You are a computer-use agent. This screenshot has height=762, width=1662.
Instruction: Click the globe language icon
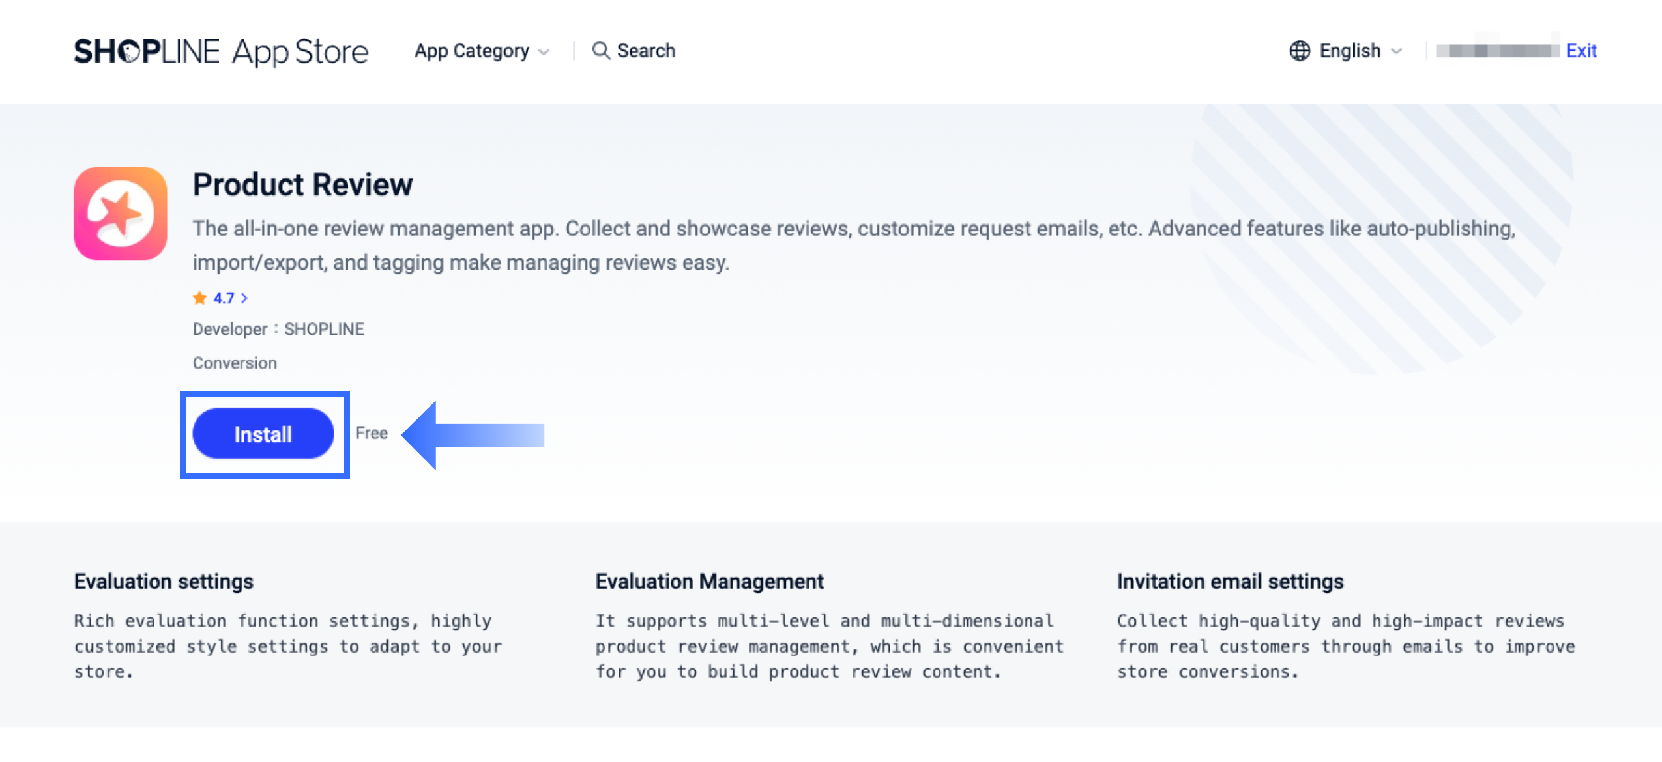1299,50
